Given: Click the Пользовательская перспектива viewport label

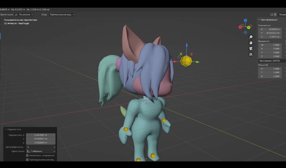Looking at the screenshot, I should 20,20.
